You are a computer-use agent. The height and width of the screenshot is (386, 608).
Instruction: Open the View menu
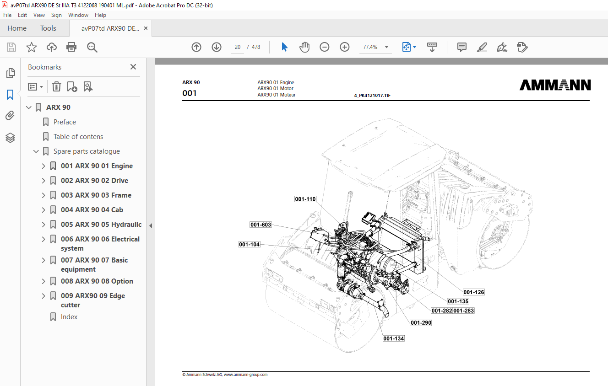[39, 15]
